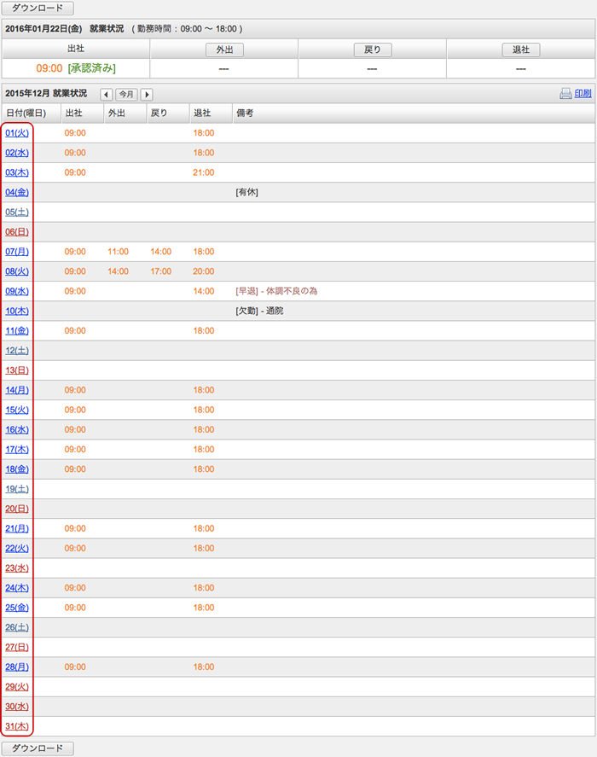Screen dimensions: 597x757
Task: Open the 13(日) date link
Action: click(17, 370)
